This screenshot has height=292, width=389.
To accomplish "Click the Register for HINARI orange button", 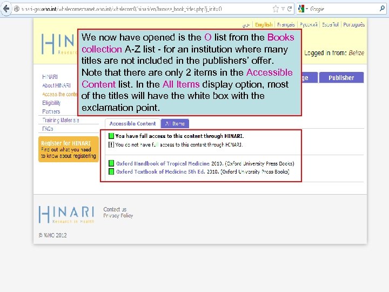I will [69, 149].
